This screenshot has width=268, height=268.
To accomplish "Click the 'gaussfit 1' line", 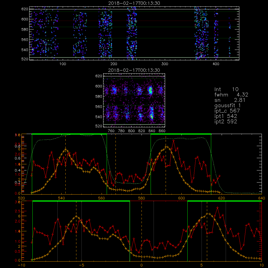I will (228, 106).
